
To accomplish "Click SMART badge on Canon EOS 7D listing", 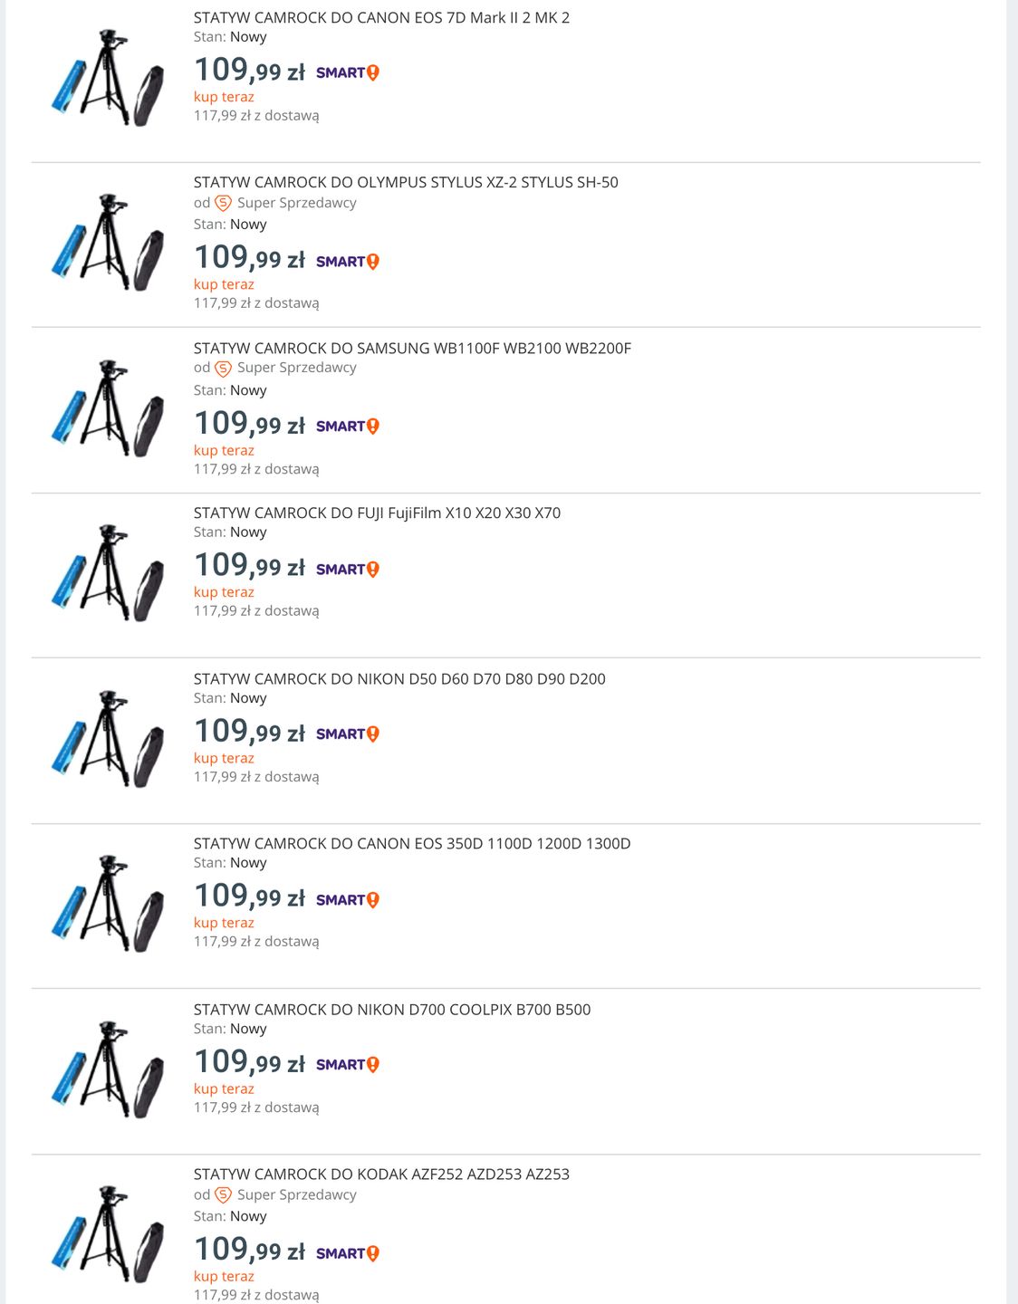I will [x=347, y=72].
